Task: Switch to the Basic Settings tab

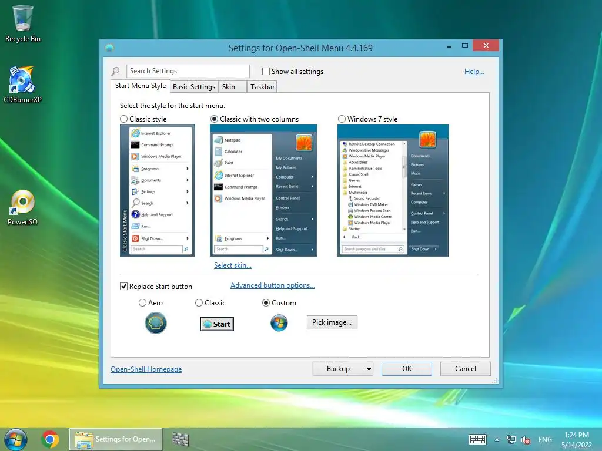Action: point(194,87)
